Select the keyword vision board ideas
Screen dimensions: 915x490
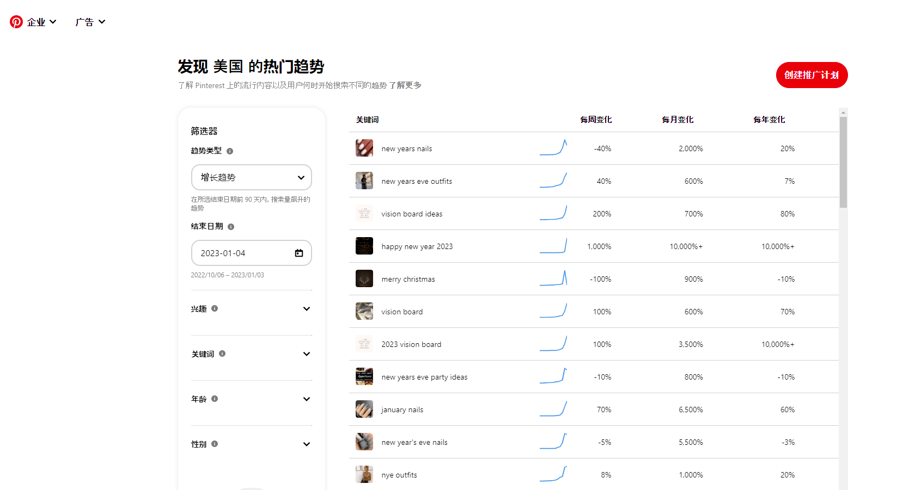pos(412,214)
